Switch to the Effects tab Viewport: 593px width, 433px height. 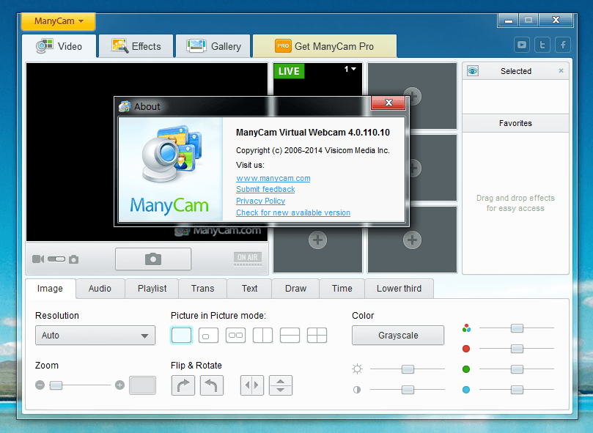coord(136,46)
